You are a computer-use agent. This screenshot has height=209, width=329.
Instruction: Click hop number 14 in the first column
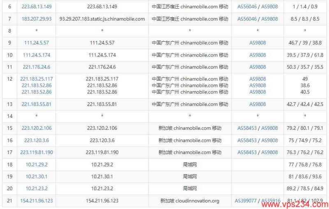[x=9, y=116]
